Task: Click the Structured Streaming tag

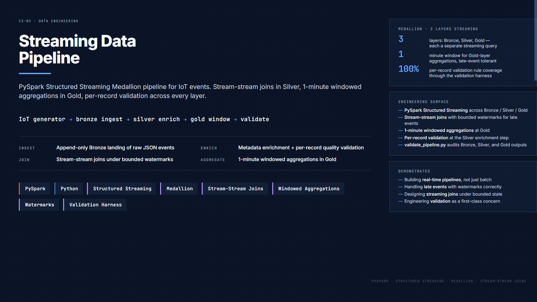Action: 121,189
